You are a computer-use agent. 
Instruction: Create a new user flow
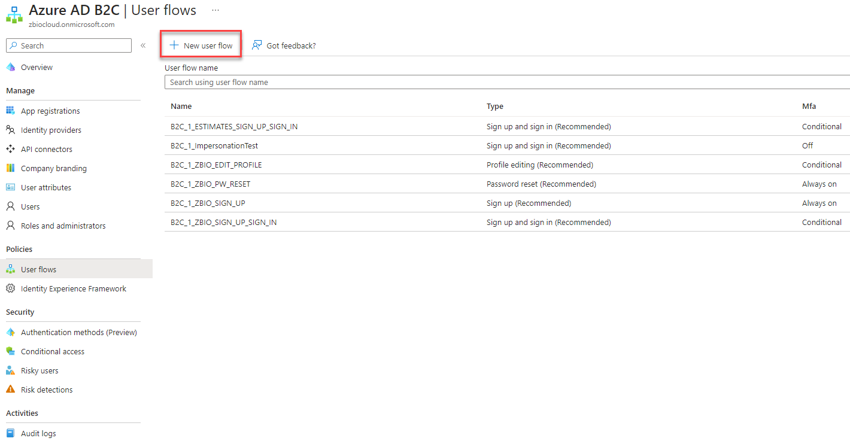point(201,45)
